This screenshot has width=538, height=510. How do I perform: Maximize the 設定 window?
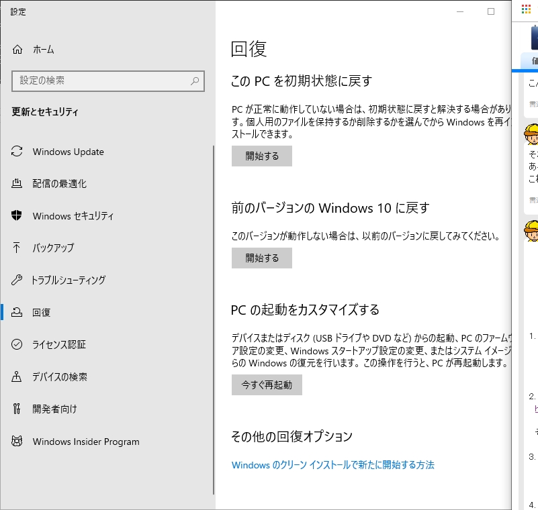491,11
